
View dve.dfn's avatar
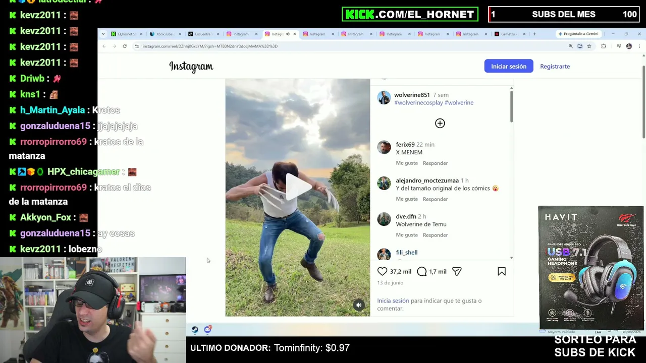point(384,219)
